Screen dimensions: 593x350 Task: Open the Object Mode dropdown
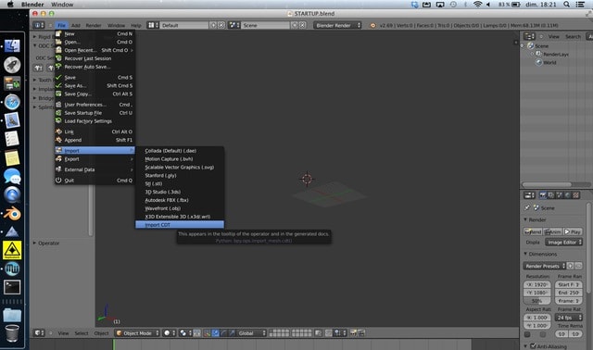[137, 333]
